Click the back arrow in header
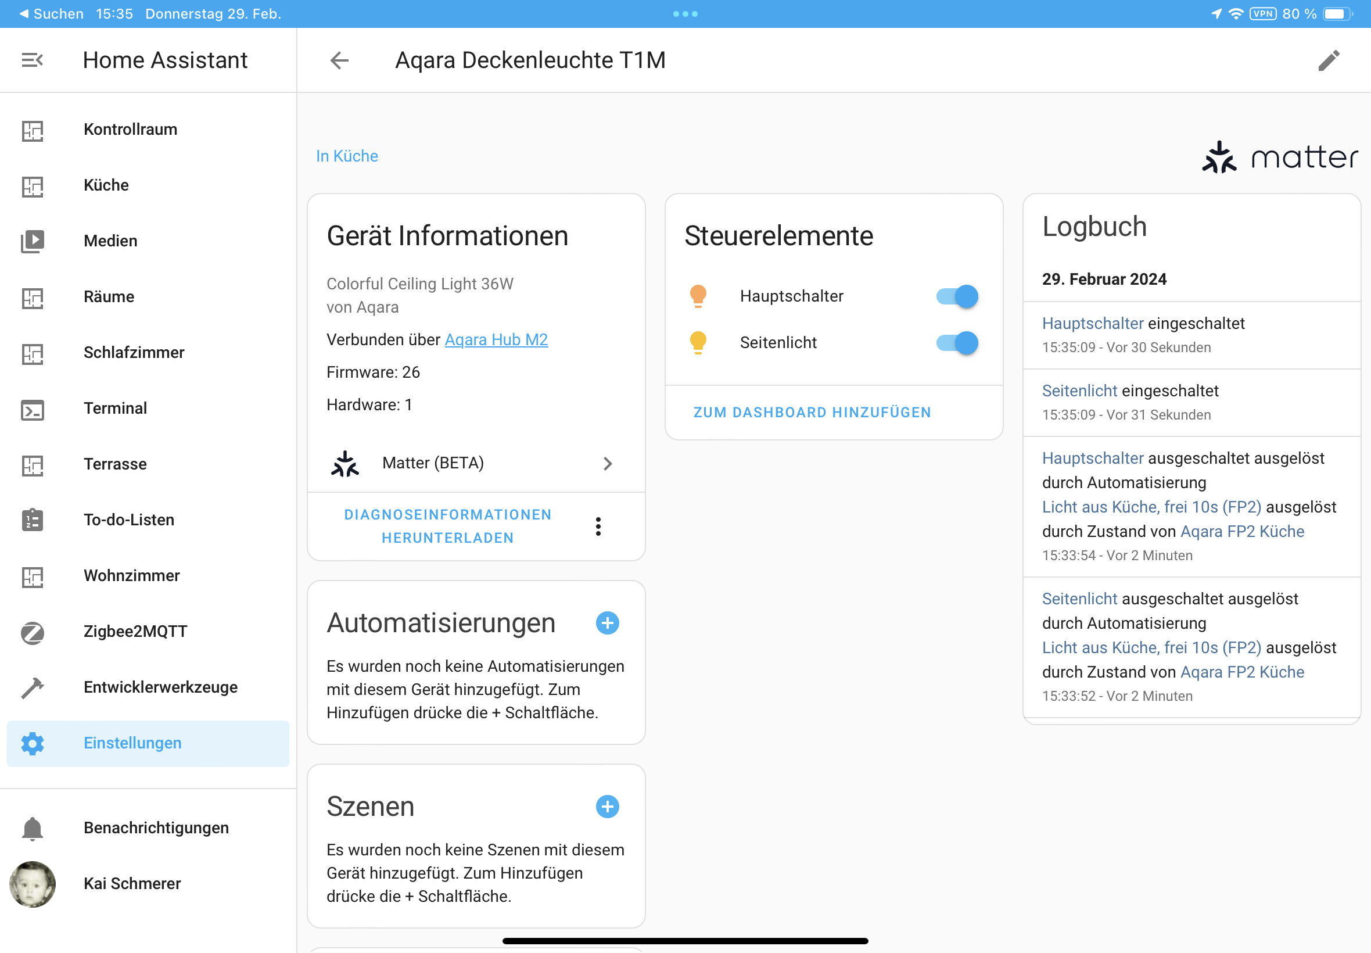Viewport: 1371px width, 953px height. (x=339, y=60)
